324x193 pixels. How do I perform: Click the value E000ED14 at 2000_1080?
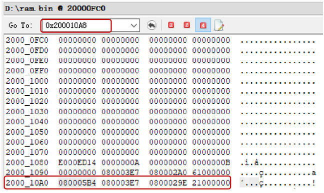(x=77, y=163)
